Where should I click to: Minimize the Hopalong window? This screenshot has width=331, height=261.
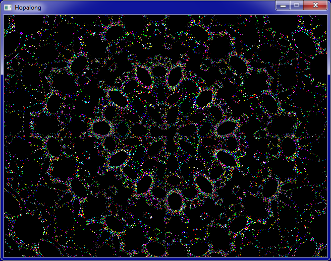(283, 5)
